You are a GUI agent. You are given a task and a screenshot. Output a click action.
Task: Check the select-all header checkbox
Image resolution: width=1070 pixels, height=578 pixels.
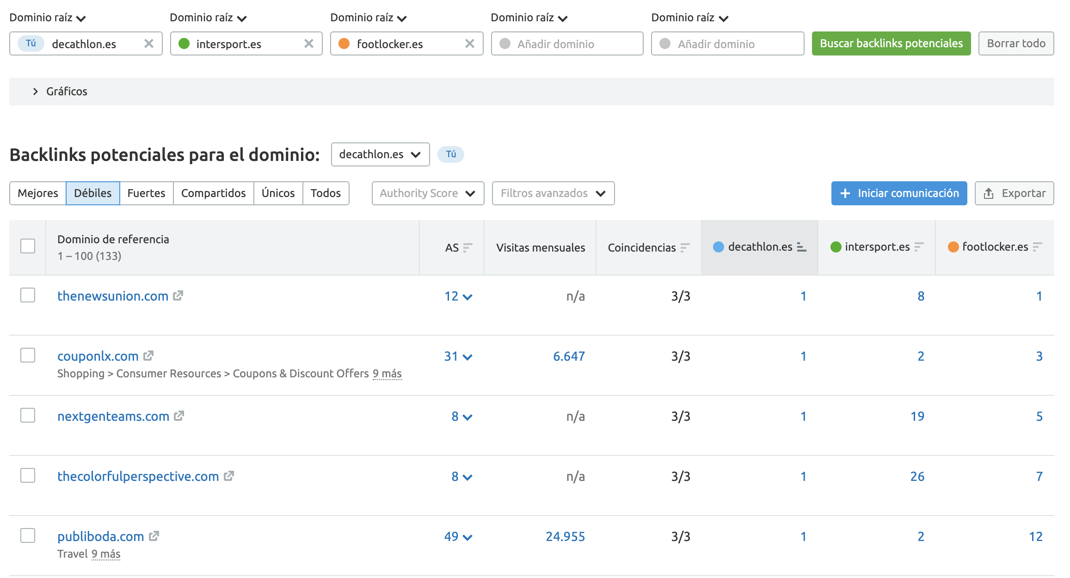tap(28, 246)
